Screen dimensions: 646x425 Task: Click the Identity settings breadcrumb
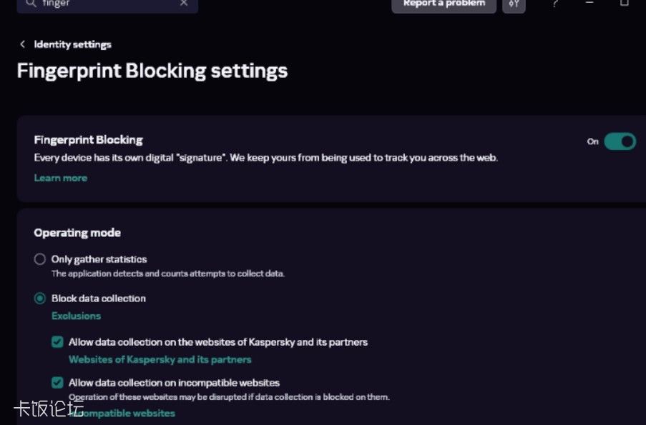pos(72,44)
